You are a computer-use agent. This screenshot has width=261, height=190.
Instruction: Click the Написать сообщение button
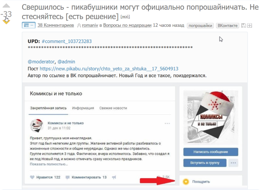pos(211,152)
